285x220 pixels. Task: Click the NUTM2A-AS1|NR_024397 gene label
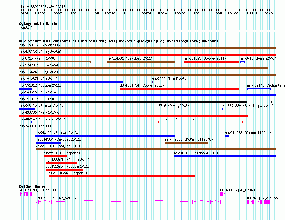57,198
